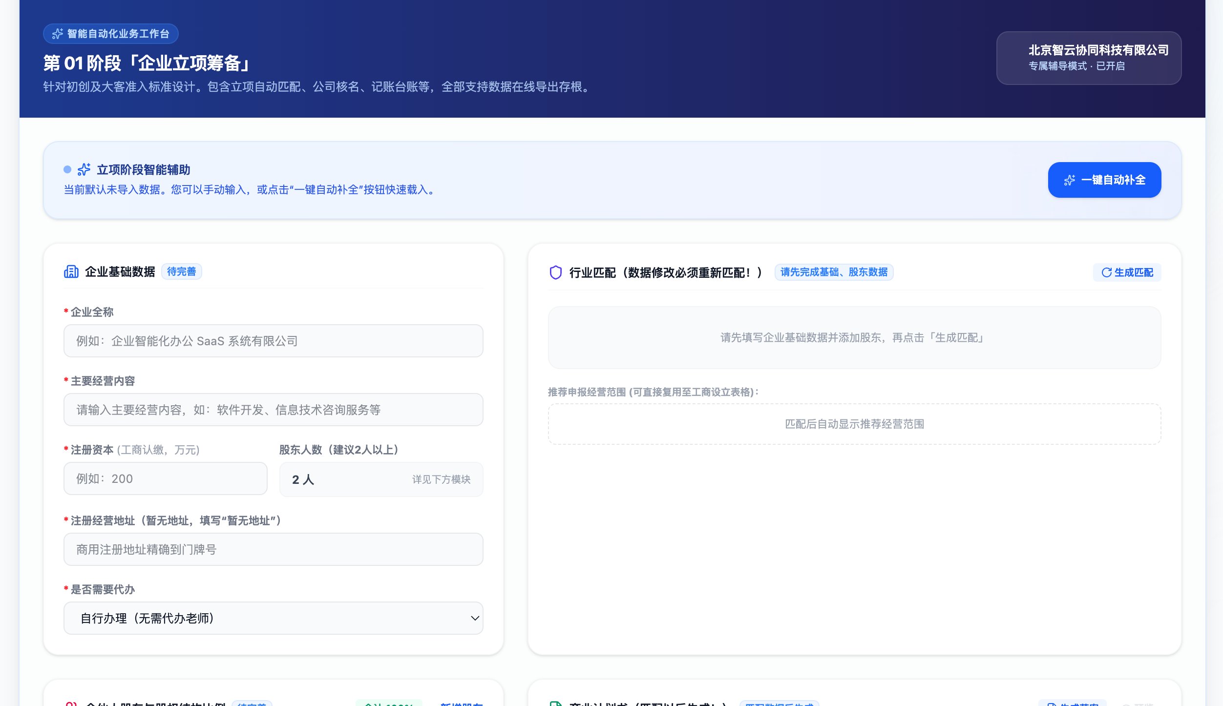Click the 企业基础数据 section title
1223x706 pixels.
pyautogui.click(x=120, y=271)
